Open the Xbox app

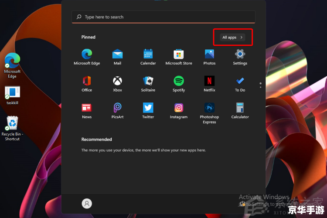(117, 84)
